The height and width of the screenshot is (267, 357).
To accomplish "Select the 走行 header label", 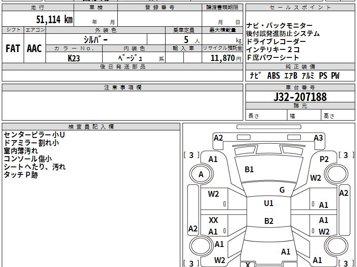I will 37,8.
